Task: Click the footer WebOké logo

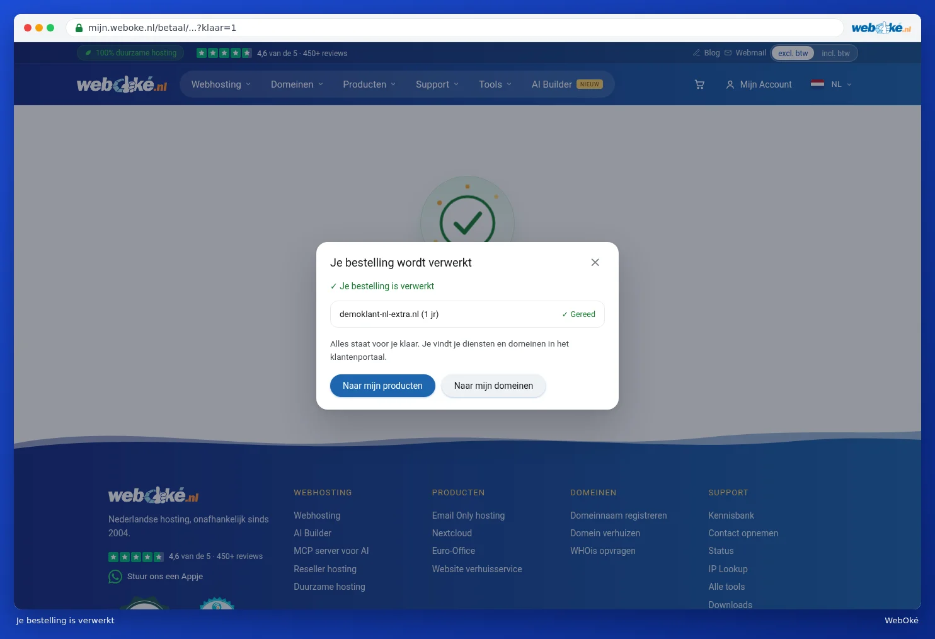Action: pos(153,495)
